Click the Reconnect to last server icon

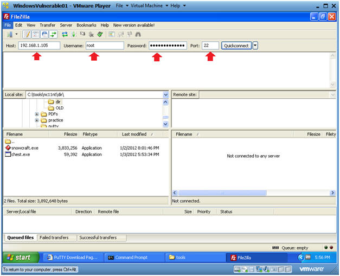[100, 34]
